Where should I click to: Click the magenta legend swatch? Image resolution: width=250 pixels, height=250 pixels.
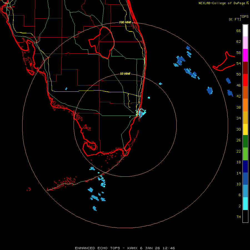tap(245, 55)
